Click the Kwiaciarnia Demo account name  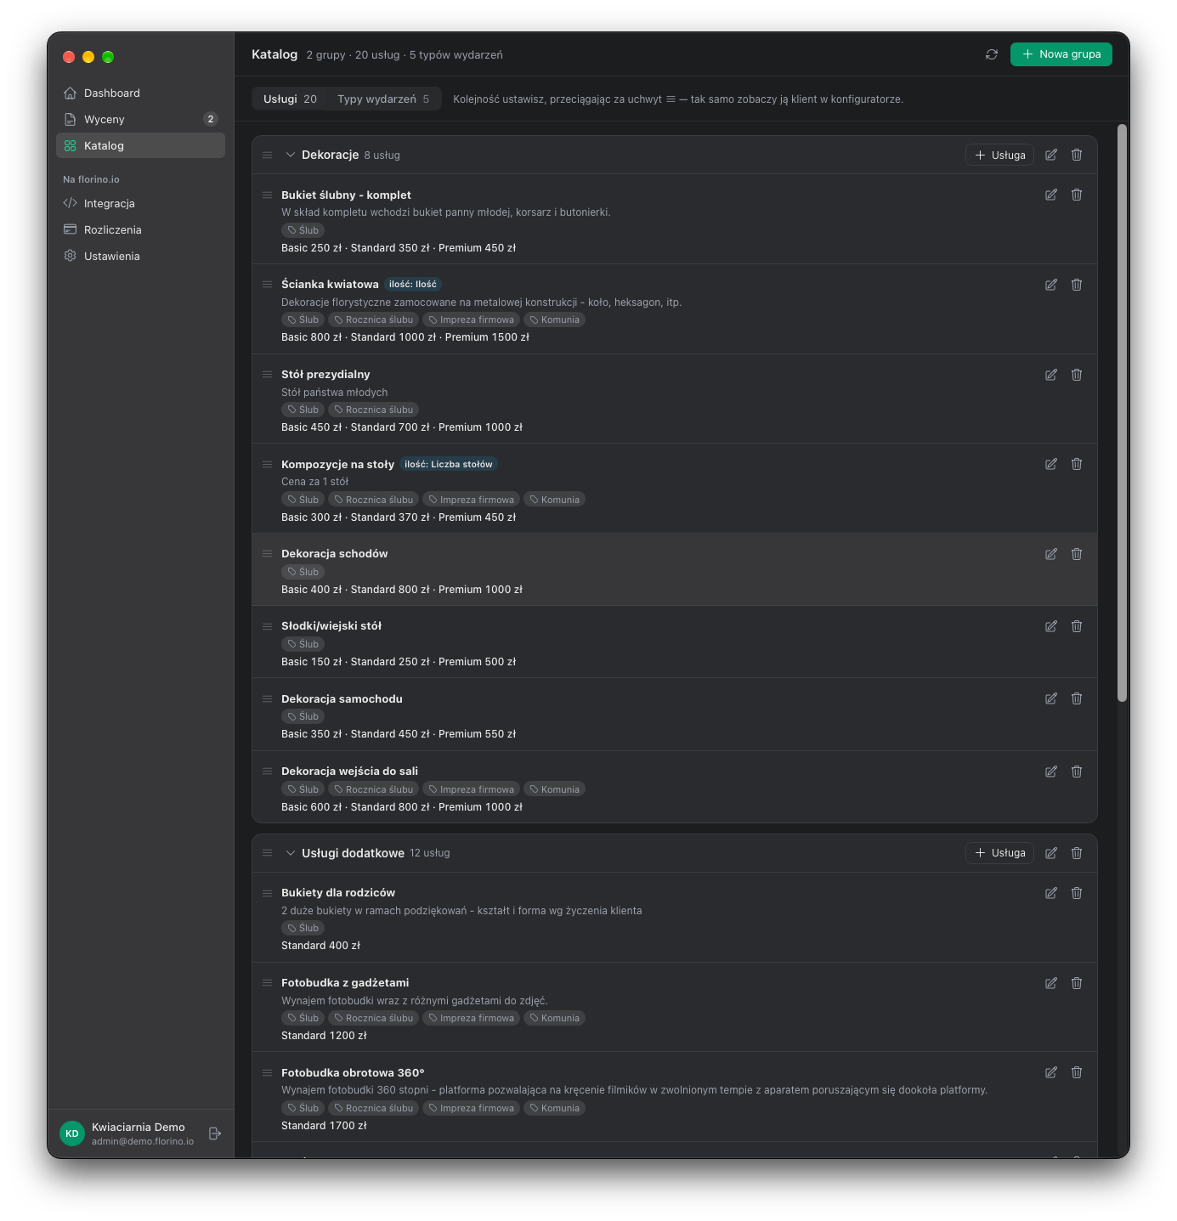[x=139, y=1128]
